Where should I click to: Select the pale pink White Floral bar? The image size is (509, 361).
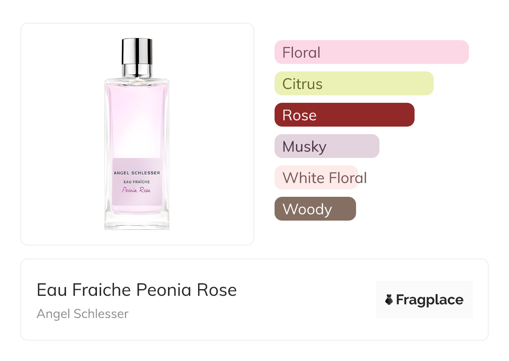(316, 178)
